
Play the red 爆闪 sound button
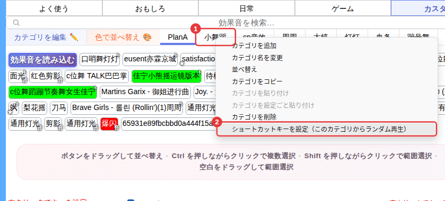[x=109, y=124]
